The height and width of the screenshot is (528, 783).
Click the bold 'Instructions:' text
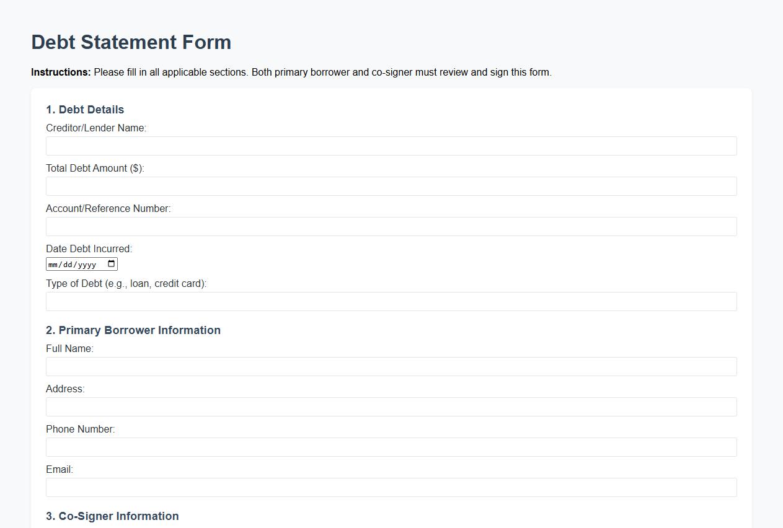click(x=60, y=72)
